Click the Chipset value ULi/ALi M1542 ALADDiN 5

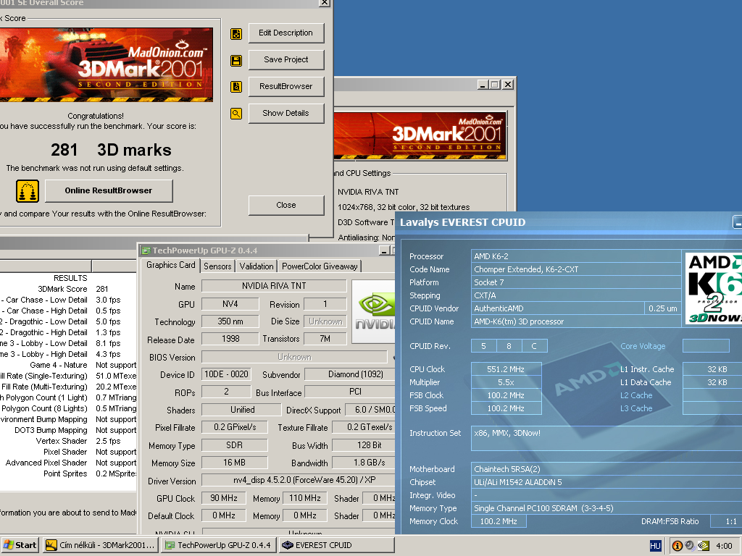[x=606, y=482]
